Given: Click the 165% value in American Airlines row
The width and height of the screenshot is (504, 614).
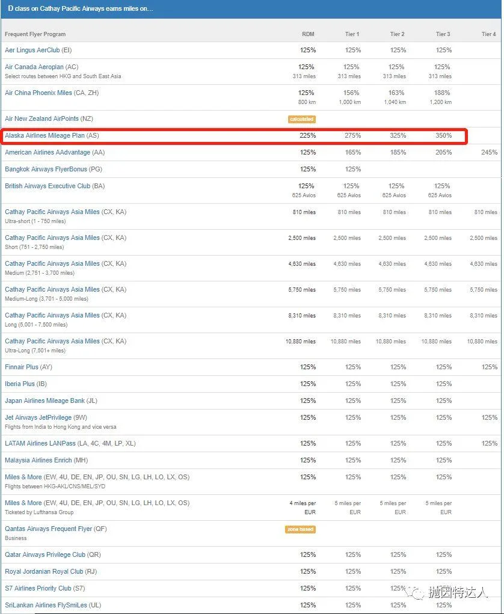Looking at the screenshot, I should coord(353,152).
